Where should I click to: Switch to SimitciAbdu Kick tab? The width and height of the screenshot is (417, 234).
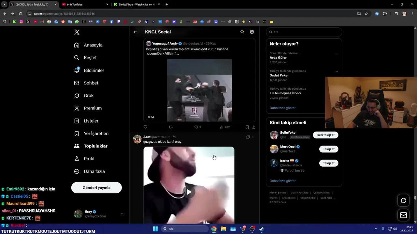137,5
